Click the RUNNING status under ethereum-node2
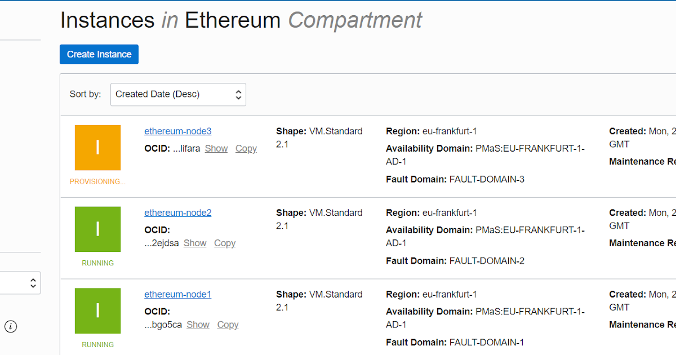The height and width of the screenshot is (355, 676). (x=97, y=263)
